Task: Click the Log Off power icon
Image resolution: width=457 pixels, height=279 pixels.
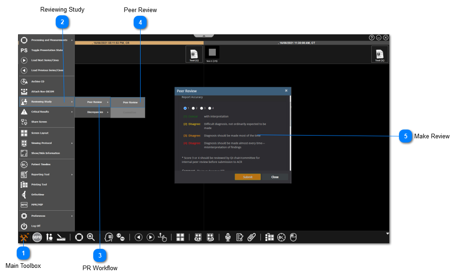Action: [24, 226]
